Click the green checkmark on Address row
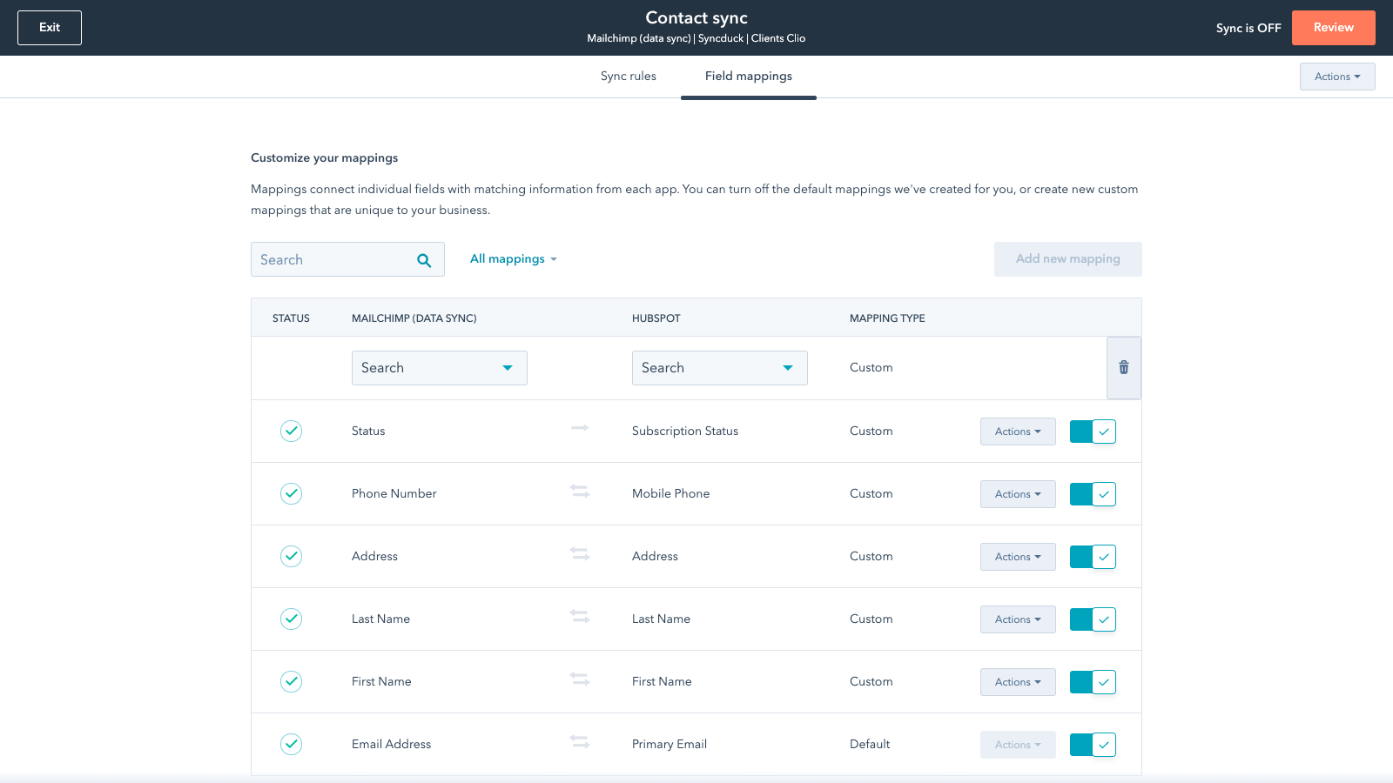This screenshot has width=1393, height=783. pos(291,556)
